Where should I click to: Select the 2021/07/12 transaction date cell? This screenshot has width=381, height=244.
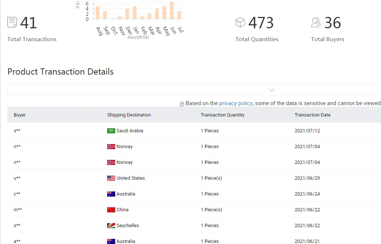[307, 131]
